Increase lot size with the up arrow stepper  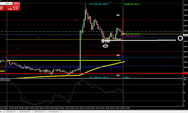coord(11,4)
